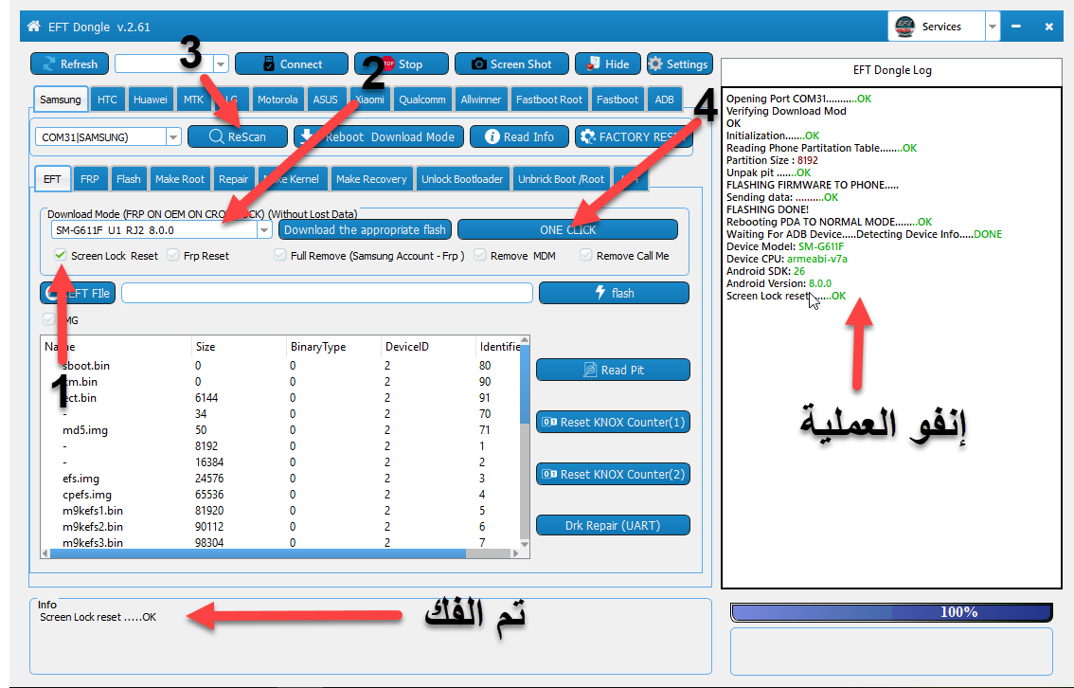This screenshot has height=688, width=1074.
Task: Sort by the BinaryType column header
Action: point(333,347)
